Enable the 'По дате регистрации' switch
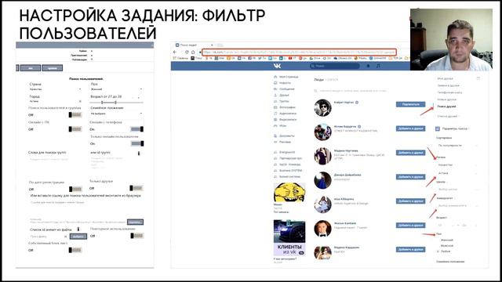The height and width of the screenshot is (282, 502). (x=75, y=190)
